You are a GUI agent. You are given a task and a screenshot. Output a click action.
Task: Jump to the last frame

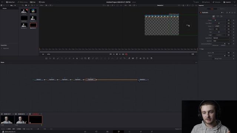pyautogui.click(x=123, y=54)
